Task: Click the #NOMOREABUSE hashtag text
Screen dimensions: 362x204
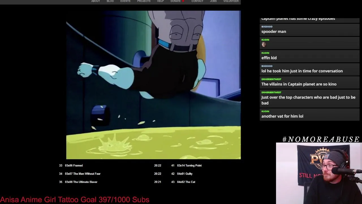Action: point(321,139)
